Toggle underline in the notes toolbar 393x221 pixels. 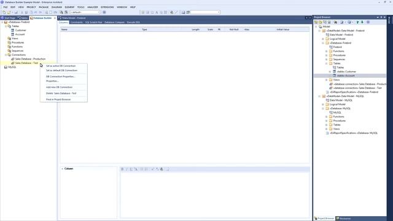click(131, 169)
